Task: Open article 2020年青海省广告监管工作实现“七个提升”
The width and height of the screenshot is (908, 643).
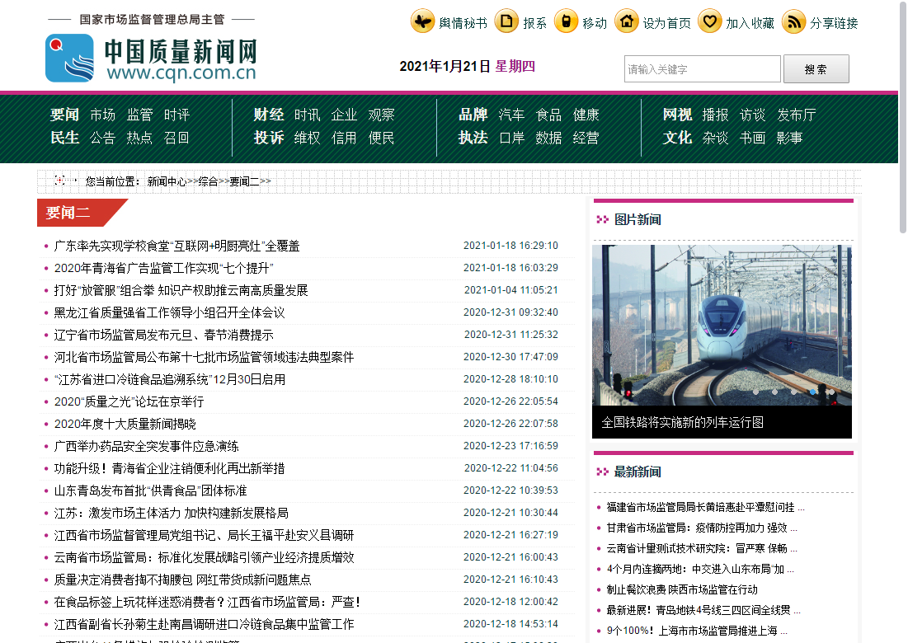Action: 163,268
